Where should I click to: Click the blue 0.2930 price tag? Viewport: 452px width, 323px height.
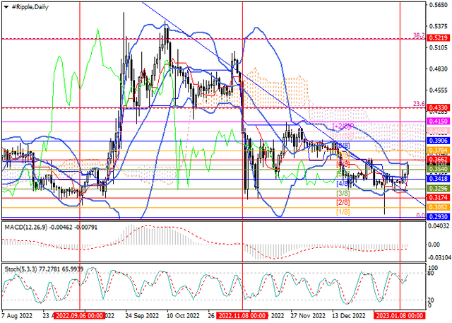[x=438, y=216]
